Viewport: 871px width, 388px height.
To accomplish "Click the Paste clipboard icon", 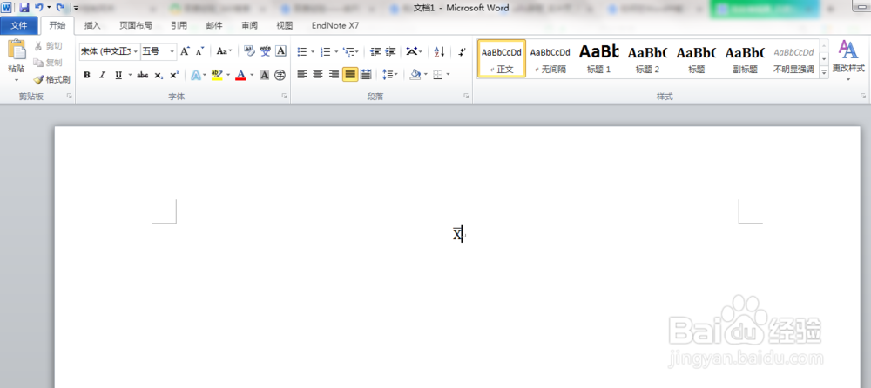I will (x=16, y=50).
